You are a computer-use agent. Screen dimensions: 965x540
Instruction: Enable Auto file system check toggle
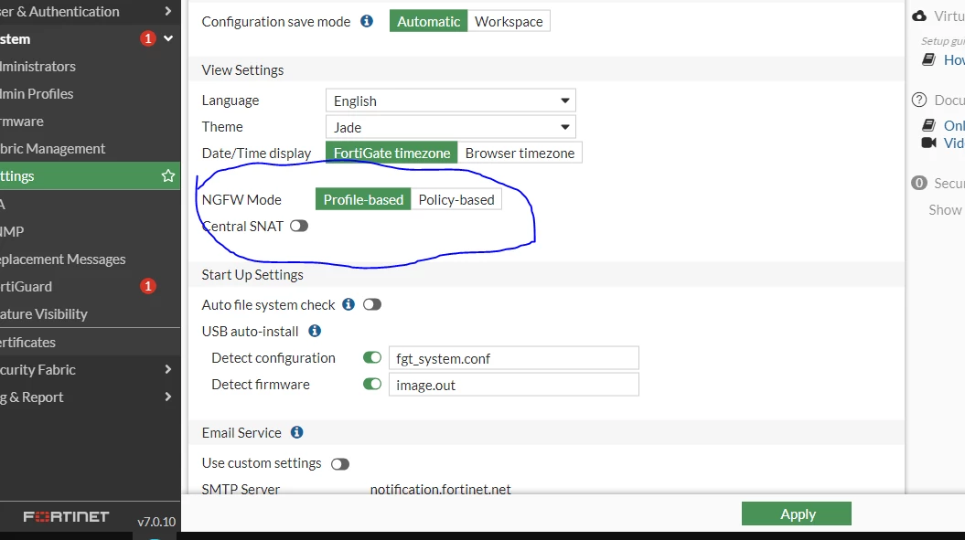tap(371, 304)
